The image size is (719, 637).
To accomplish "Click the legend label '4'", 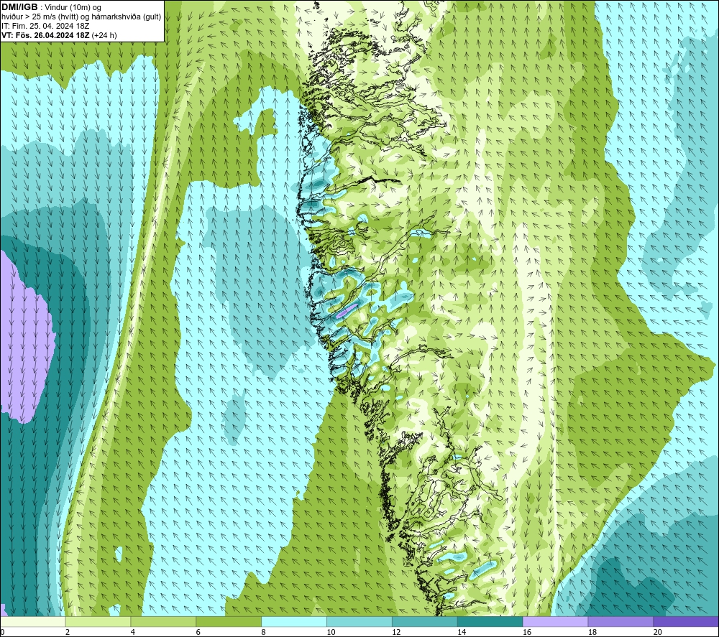I will pos(132,633).
